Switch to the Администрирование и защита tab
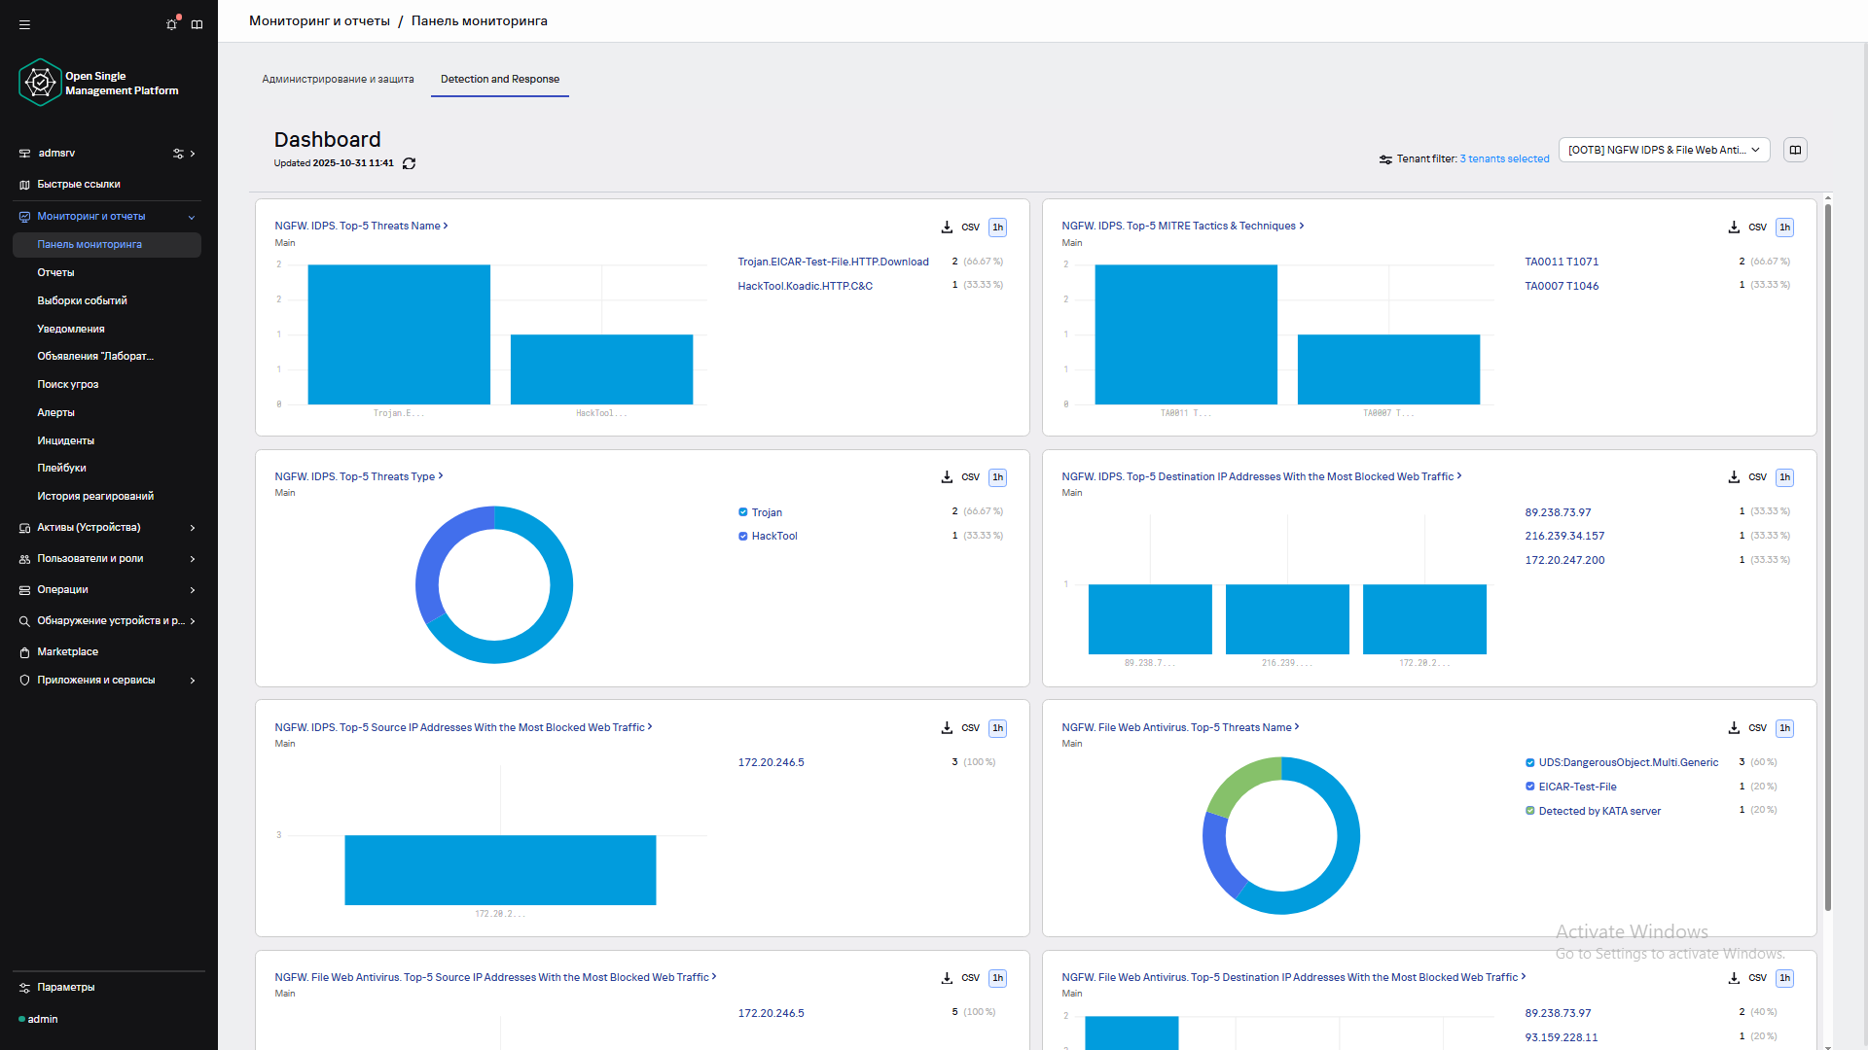 pyautogui.click(x=338, y=80)
